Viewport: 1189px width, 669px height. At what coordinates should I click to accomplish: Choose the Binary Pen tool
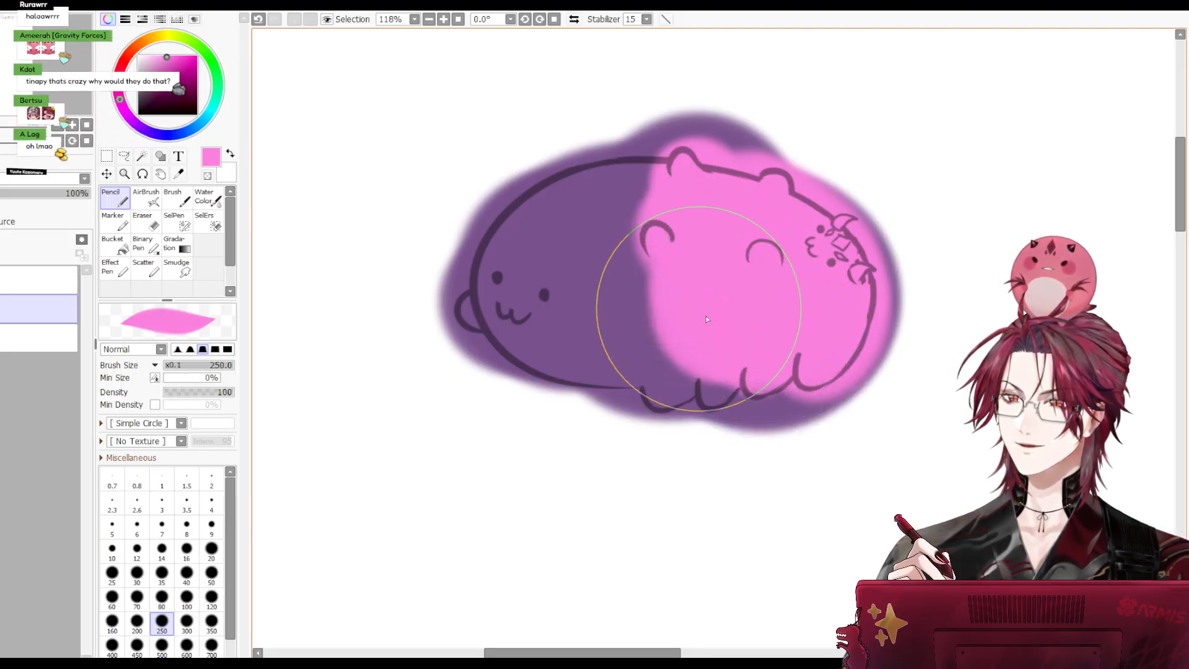point(146,245)
